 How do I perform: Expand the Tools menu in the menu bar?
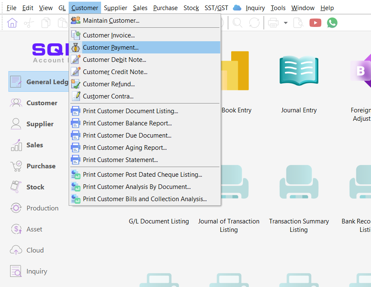pos(278,8)
